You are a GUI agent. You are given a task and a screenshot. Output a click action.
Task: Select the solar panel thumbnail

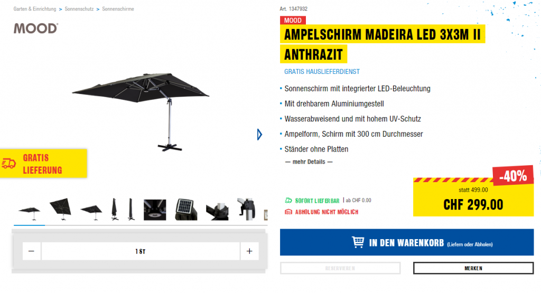tap(185, 209)
